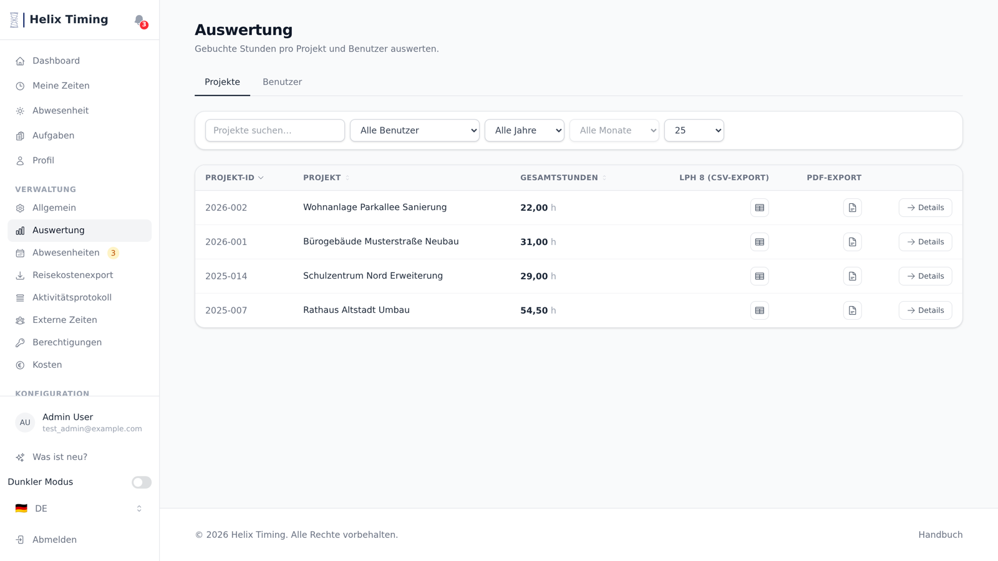Image resolution: width=998 pixels, height=561 pixels.
Task: Open Details for Bürogebäude Musterstraße Neubau
Action: pos(925,242)
